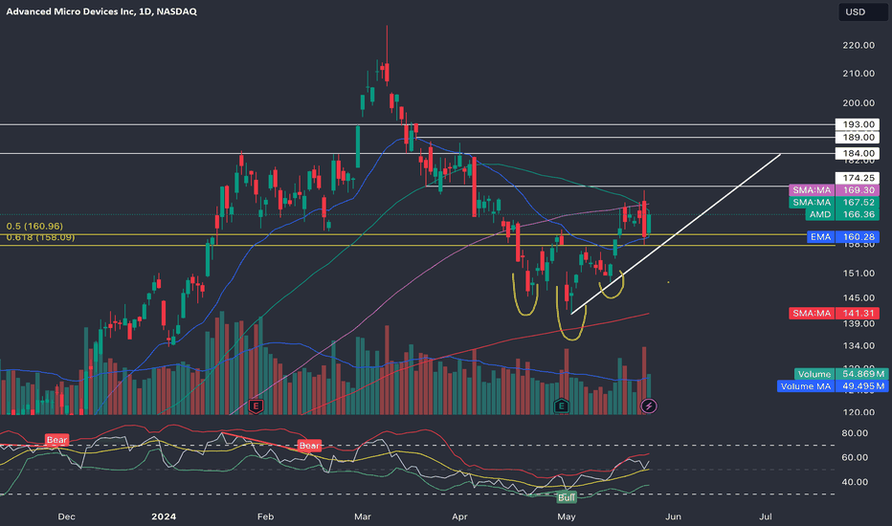Click the 60.00 RSI axis label
The image size is (892, 526).
point(855,457)
